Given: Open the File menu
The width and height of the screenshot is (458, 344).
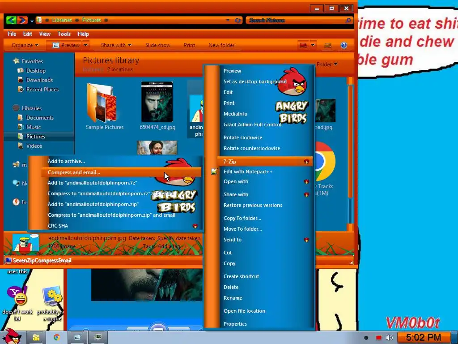Looking at the screenshot, I should [12, 34].
